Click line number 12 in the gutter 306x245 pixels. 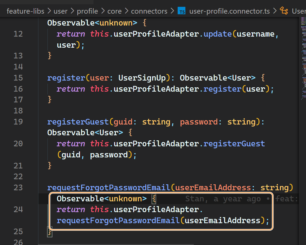18,34
